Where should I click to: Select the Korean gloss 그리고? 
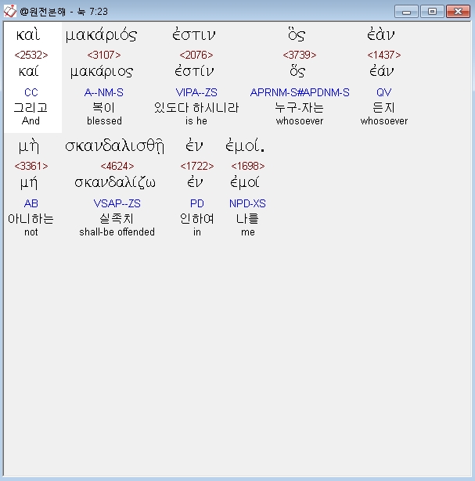tap(31, 108)
